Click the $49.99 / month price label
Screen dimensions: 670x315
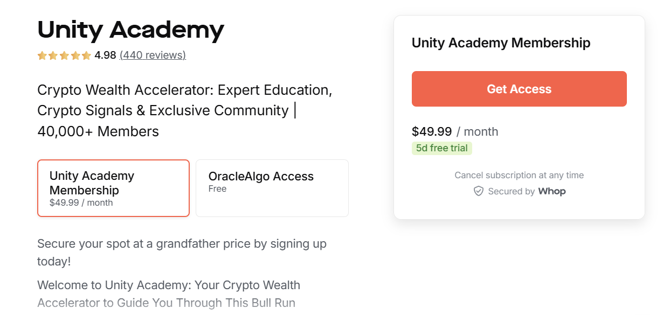[x=455, y=131]
